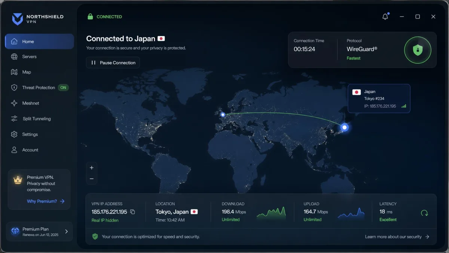Click the Japan Tokyo #234 server card
The height and width of the screenshot is (253, 449).
point(379,99)
